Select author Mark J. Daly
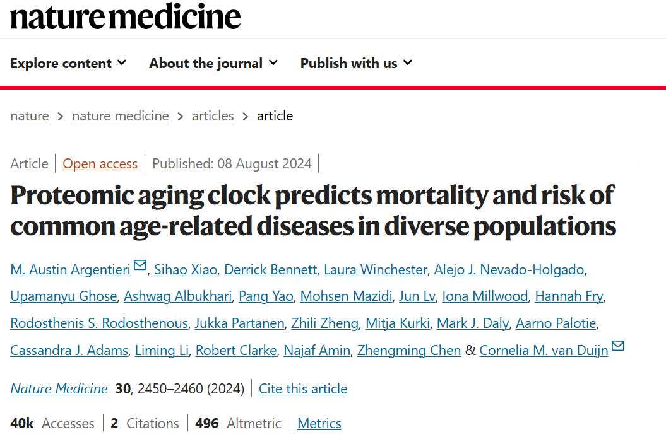 pyautogui.click(x=473, y=323)
